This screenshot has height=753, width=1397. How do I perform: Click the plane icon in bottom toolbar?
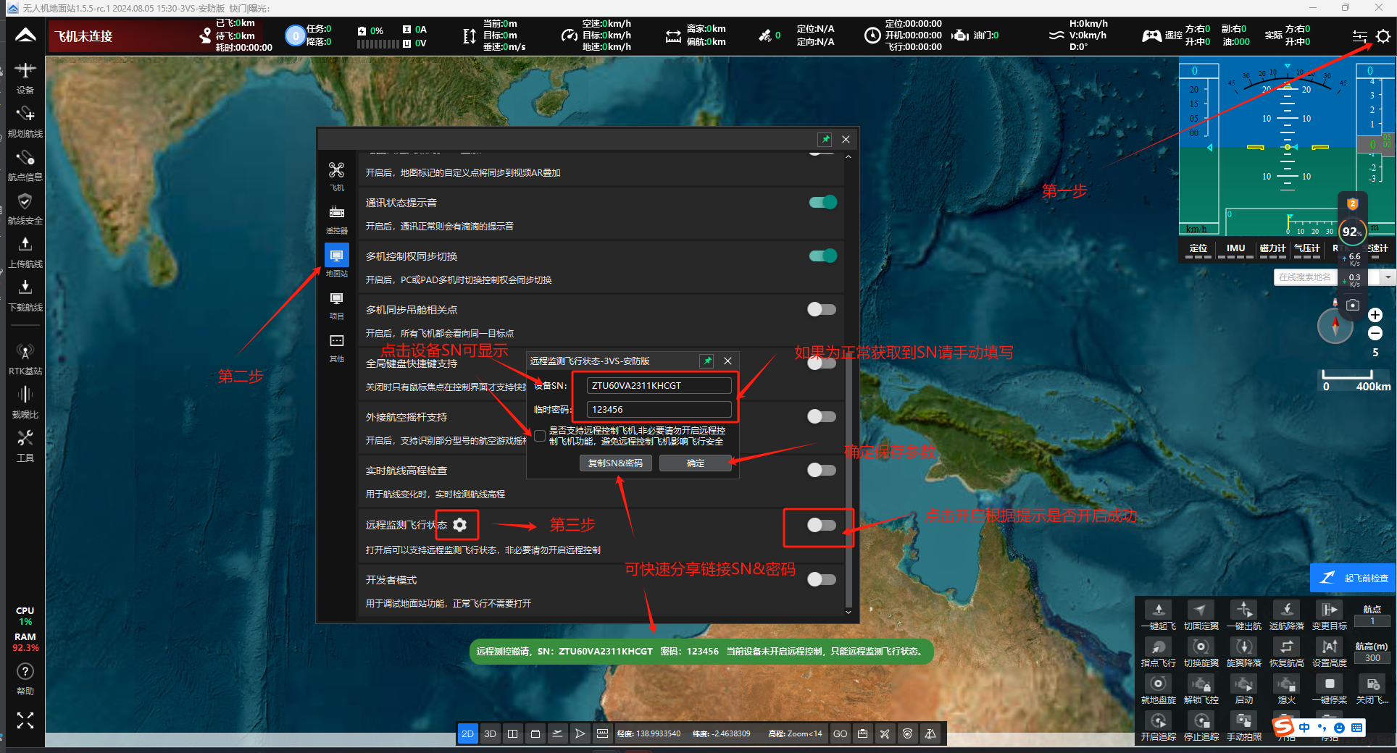(885, 733)
